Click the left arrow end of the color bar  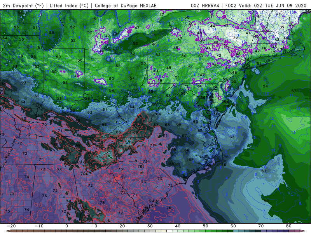(x=8, y=231)
